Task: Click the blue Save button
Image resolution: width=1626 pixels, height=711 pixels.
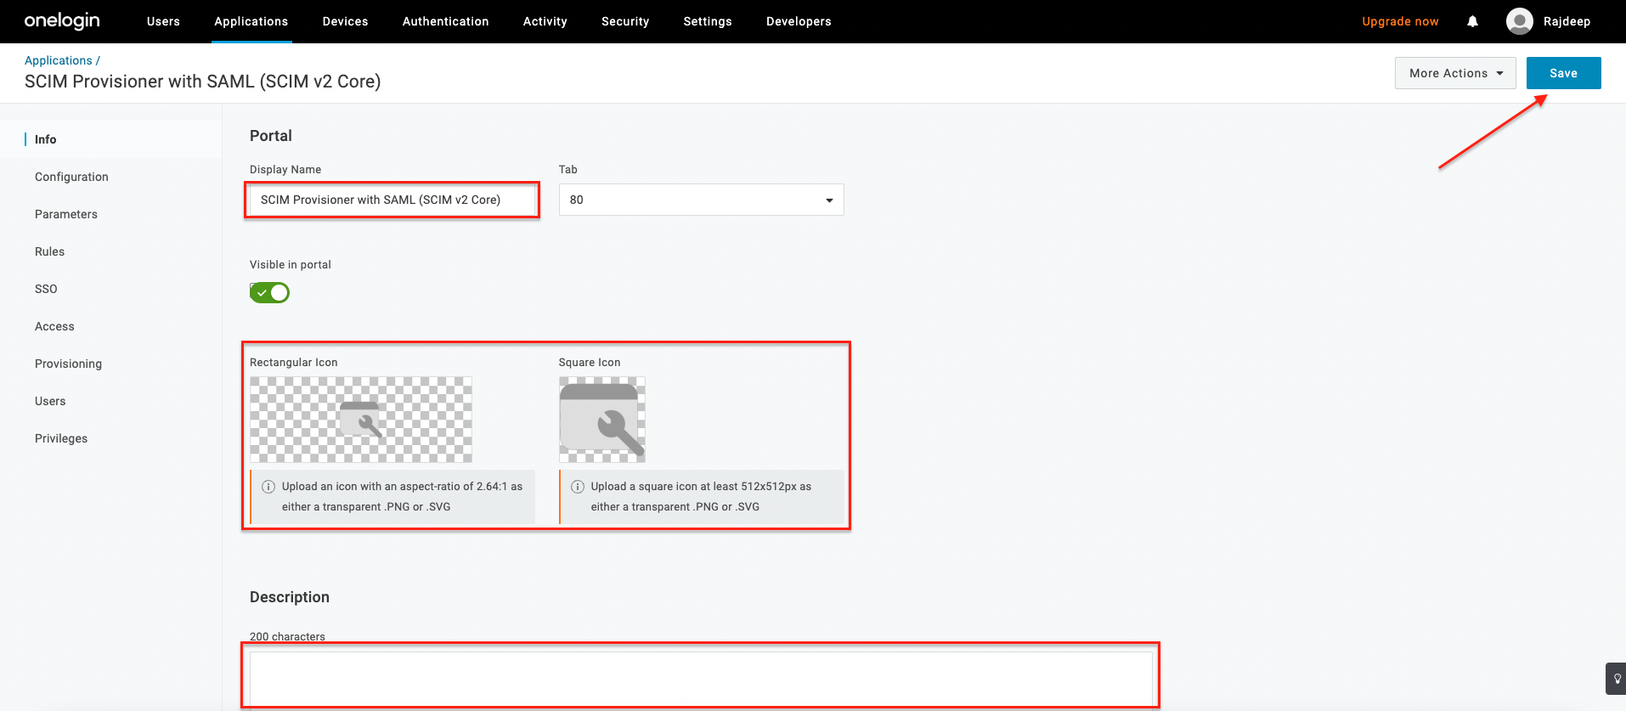Action: point(1562,73)
